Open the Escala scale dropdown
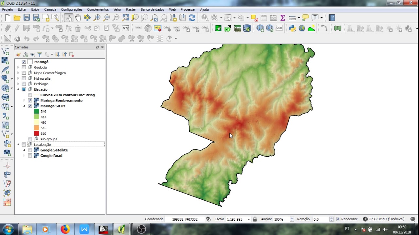The height and width of the screenshot is (235, 419). [x=249, y=219]
